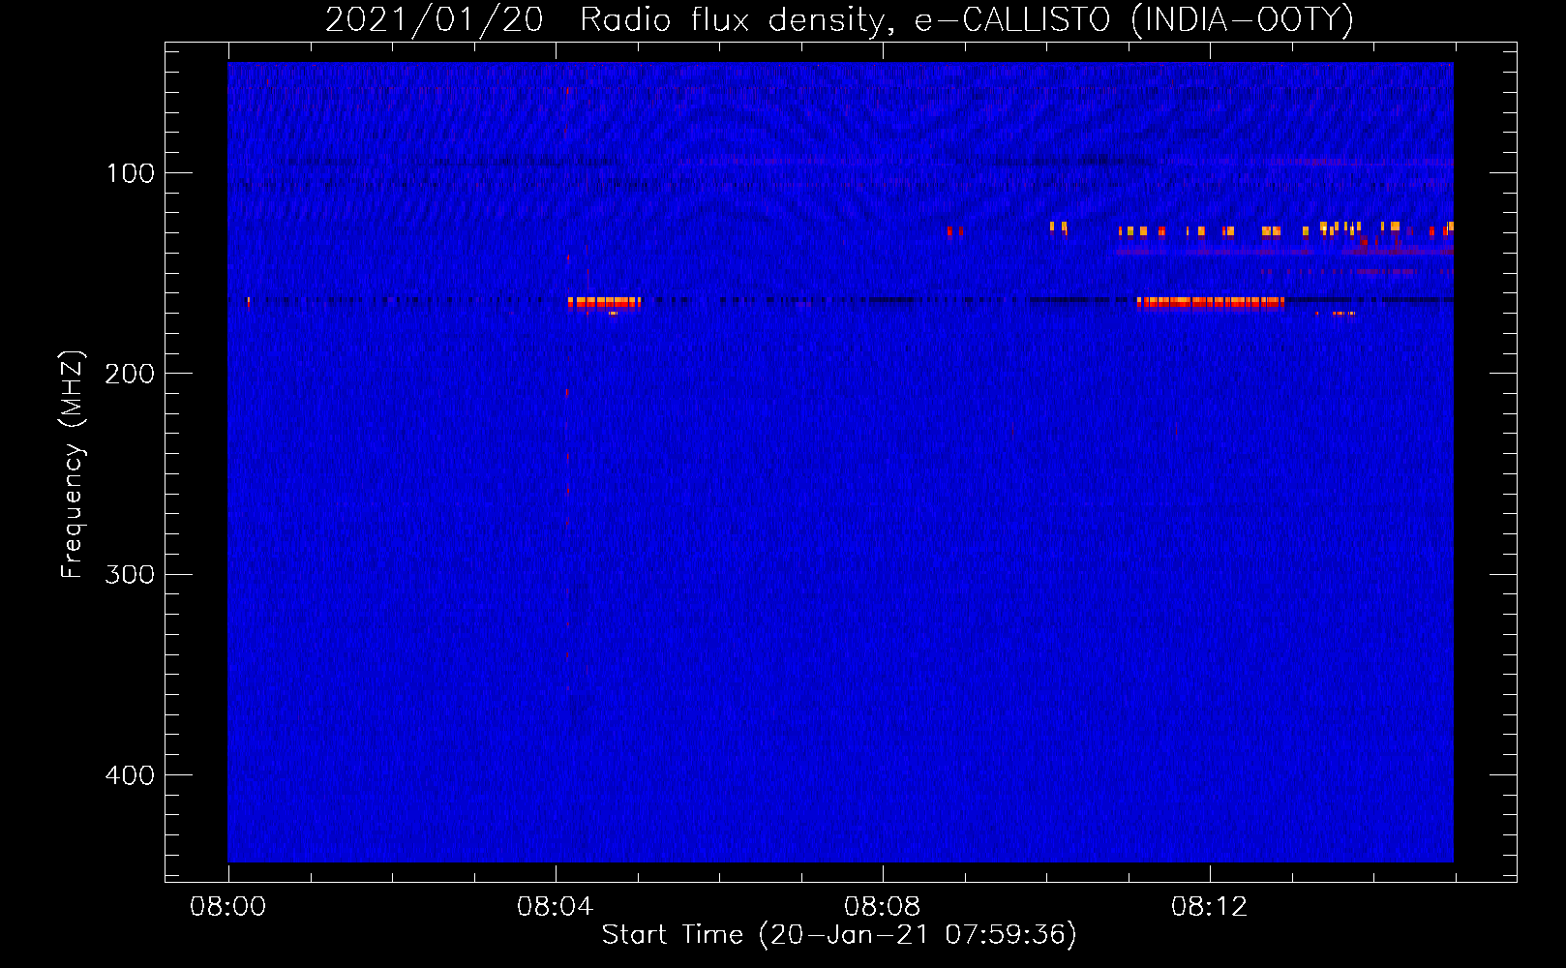Screen dimensions: 1566x968
Task: Click the 08:12 time tick label
Action: [x=1210, y=907]
